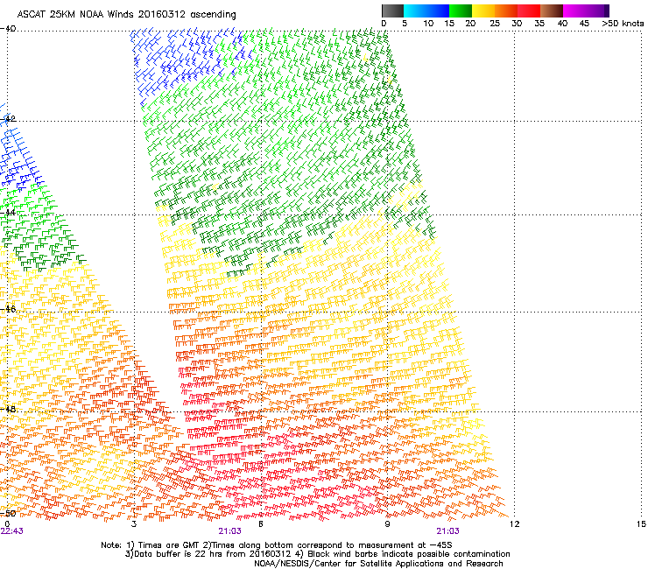Pick the green 15–20 knot legend segment
The image size is (648, 569).
tap(461, 11)
